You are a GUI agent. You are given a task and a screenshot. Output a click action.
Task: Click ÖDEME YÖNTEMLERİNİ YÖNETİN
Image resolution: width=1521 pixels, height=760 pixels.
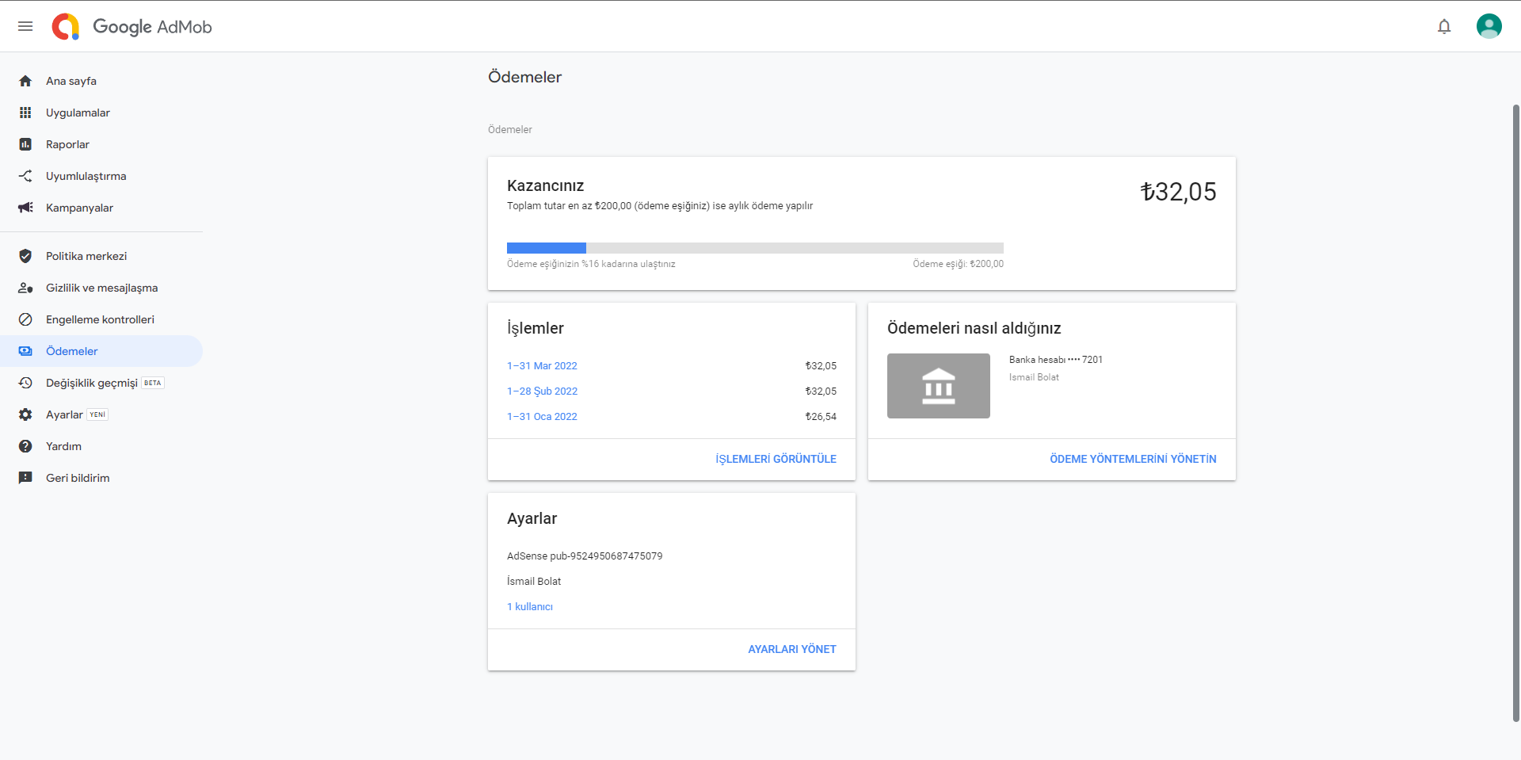point(1133,459)
